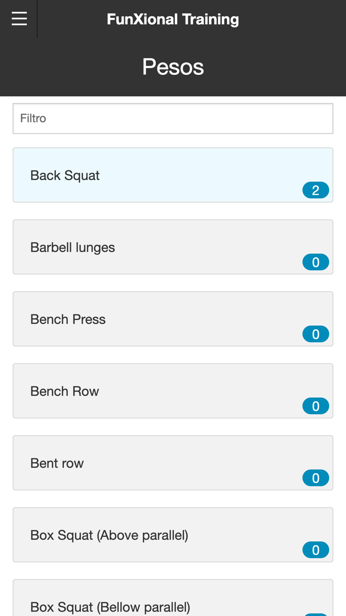
Task: Click the Bent row label text
Action: click(x=57, y=463)
